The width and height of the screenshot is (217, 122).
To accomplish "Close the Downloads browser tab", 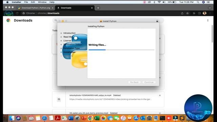I will point(92,8).
